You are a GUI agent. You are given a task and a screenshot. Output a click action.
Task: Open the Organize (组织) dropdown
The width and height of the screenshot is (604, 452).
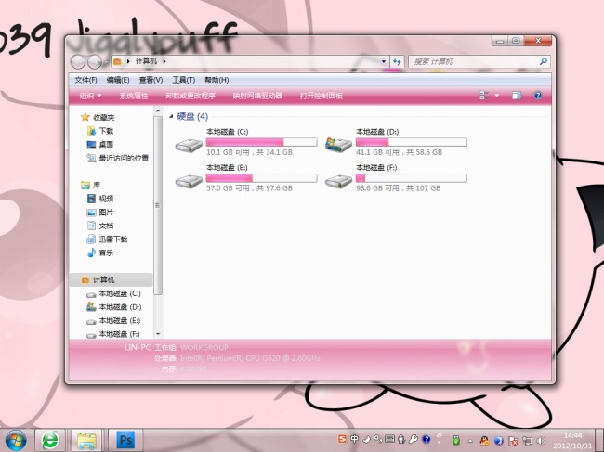coord(90,96)
